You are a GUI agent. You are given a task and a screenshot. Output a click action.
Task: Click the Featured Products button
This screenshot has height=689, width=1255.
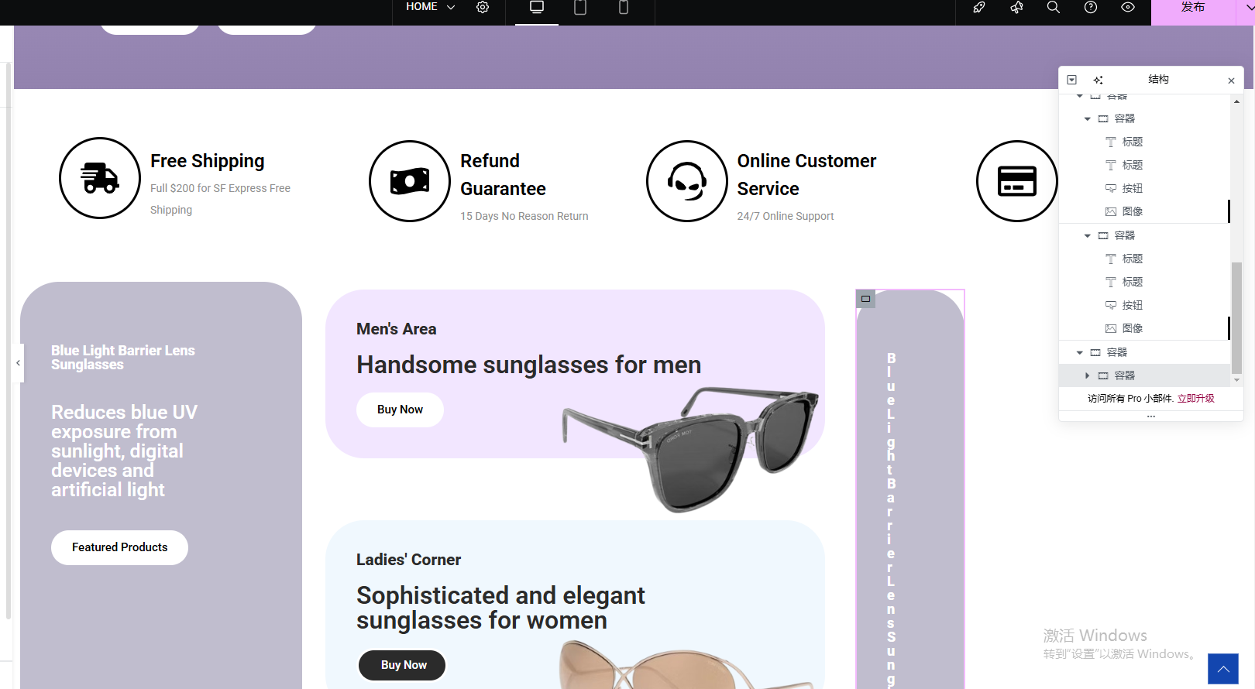tap(119, 547)
